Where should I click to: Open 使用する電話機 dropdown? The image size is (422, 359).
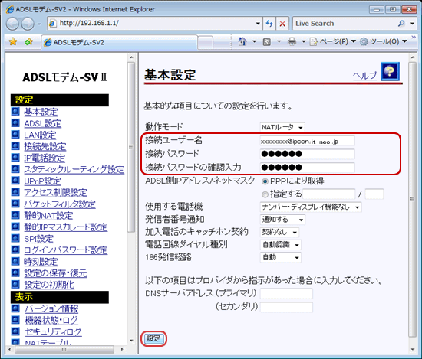point(311,207)
